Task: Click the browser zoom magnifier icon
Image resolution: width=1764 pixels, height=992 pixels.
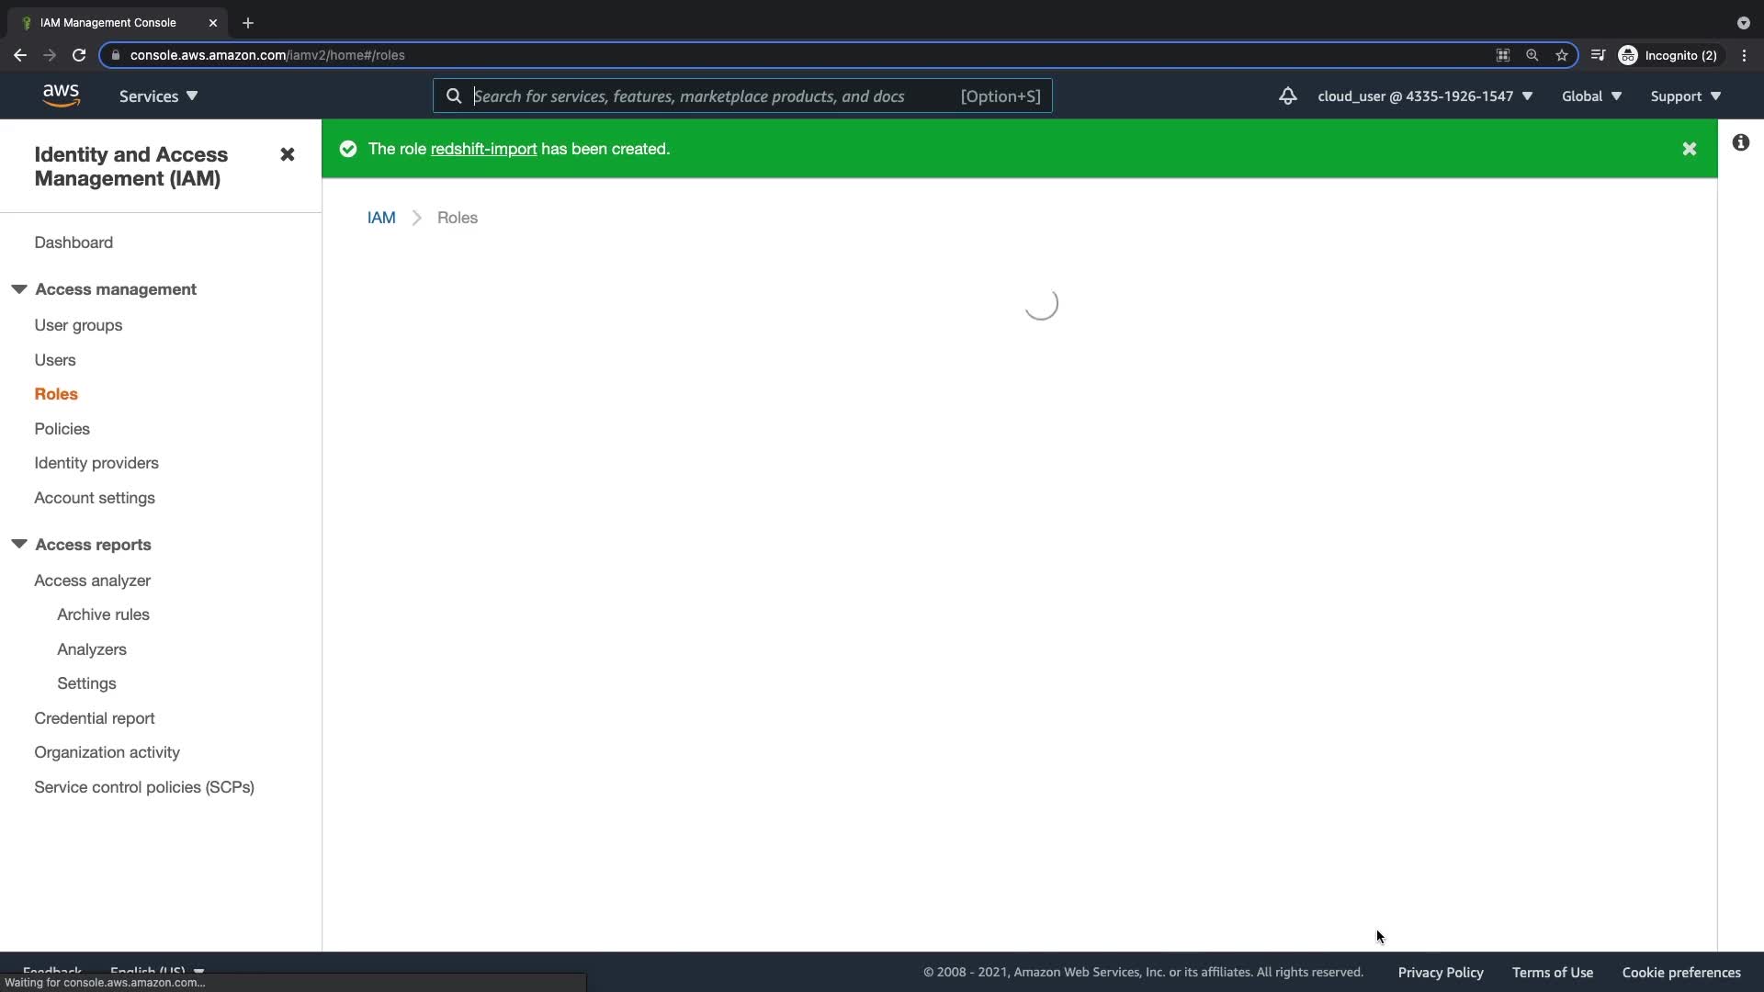Action: click(1532, 55)
